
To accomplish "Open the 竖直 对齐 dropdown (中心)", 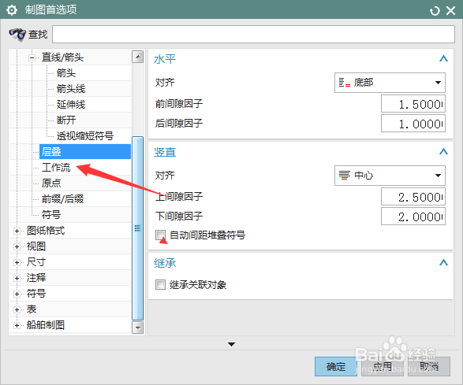I will click(390, 176).
